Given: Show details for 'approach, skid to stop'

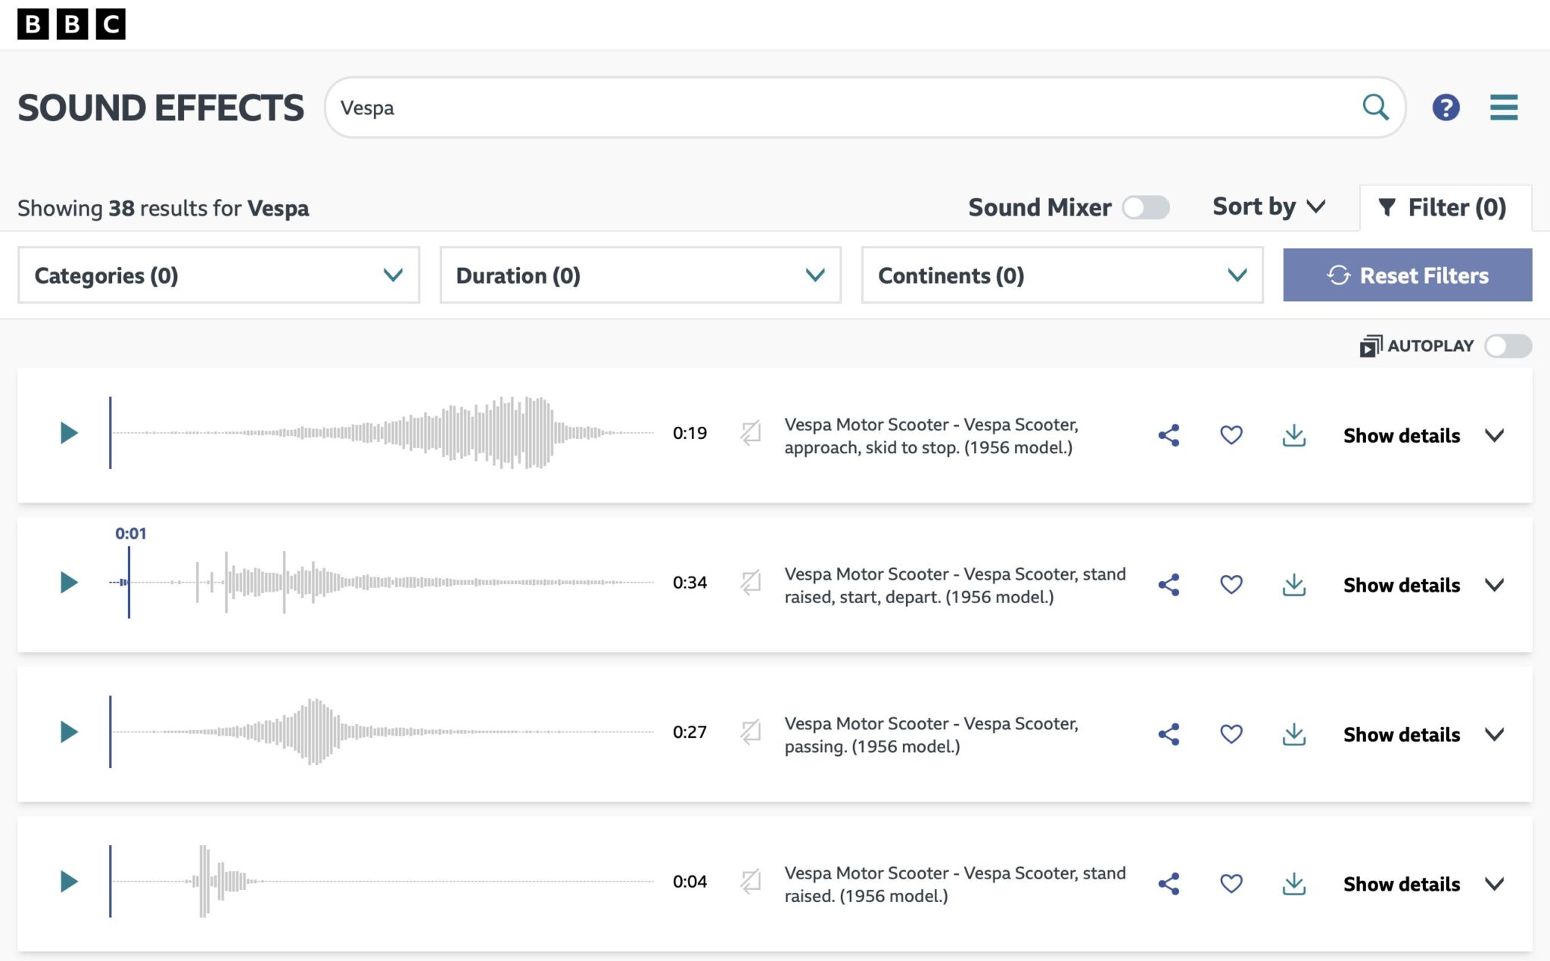Looking at the screenshot, I should [1424, 436].
